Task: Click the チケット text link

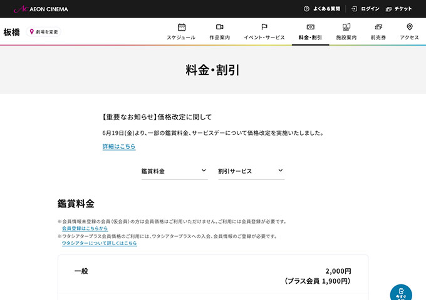Action: pos(403,9)
